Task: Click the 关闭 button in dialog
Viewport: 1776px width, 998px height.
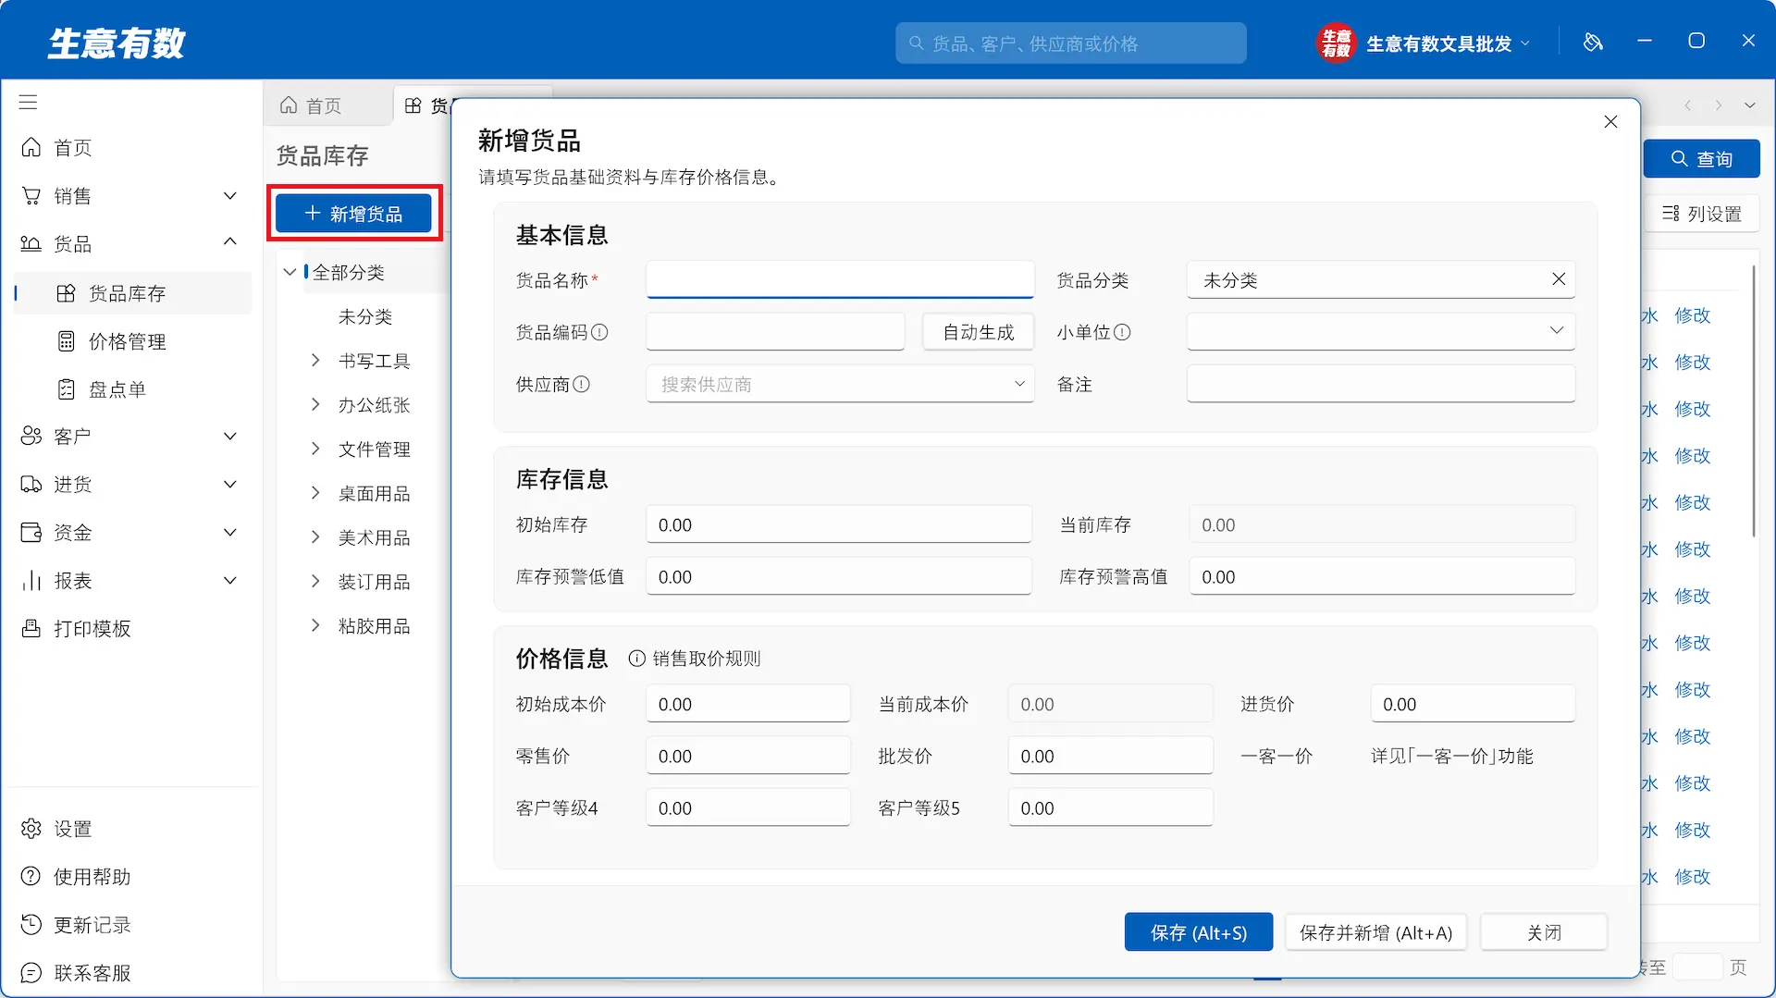Action: pyautogui.click(x=1544, y=932)
